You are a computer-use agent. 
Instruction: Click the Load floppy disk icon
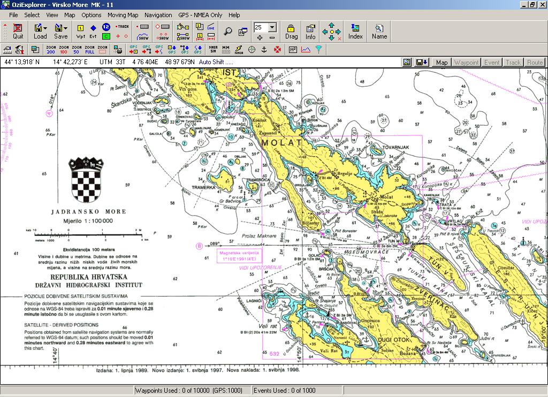[38, 28]
